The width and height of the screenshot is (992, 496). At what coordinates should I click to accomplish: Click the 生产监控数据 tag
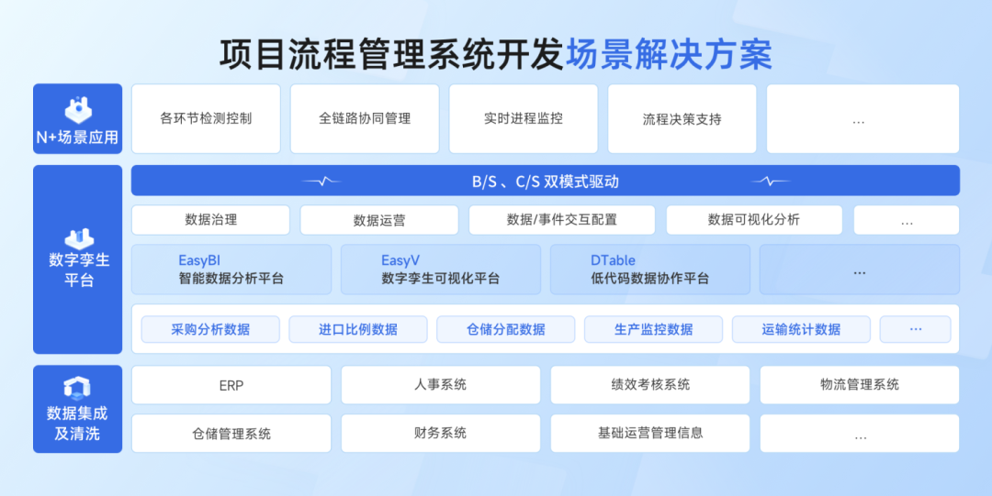pyautogui.click(x=654, y=329)
